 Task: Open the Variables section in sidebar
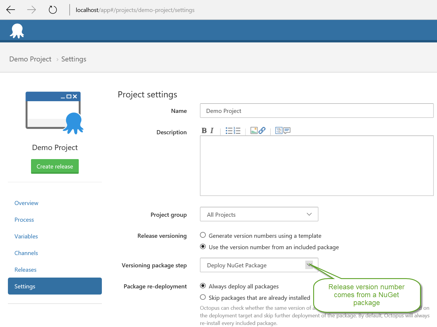click(x=26, y=236)
